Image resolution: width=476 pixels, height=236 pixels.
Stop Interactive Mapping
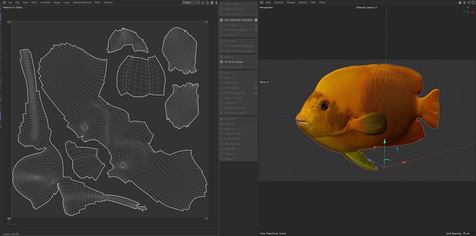point(239,51)
